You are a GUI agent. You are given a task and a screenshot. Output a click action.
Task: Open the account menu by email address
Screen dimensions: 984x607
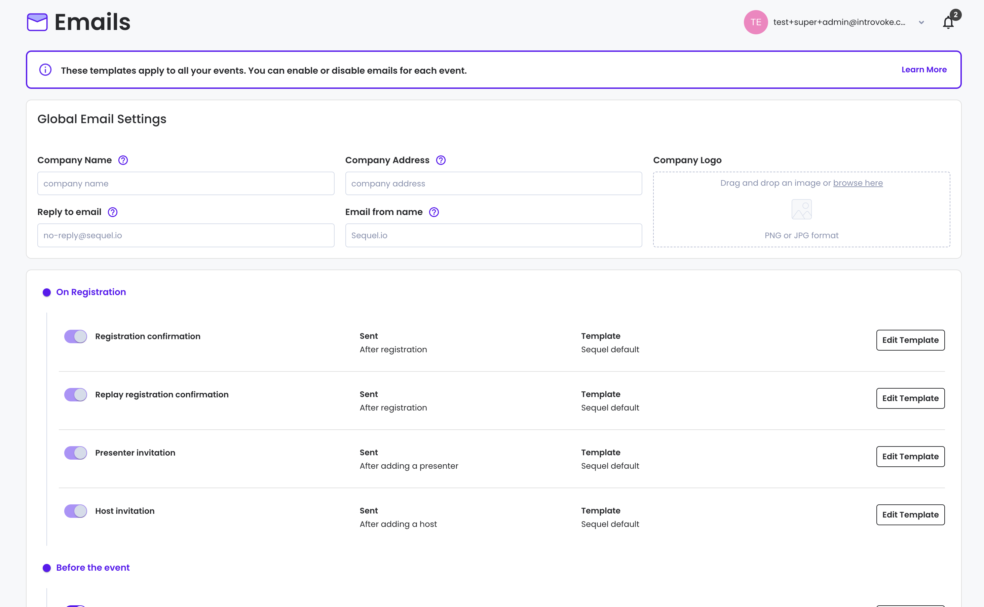click(839, 22)
